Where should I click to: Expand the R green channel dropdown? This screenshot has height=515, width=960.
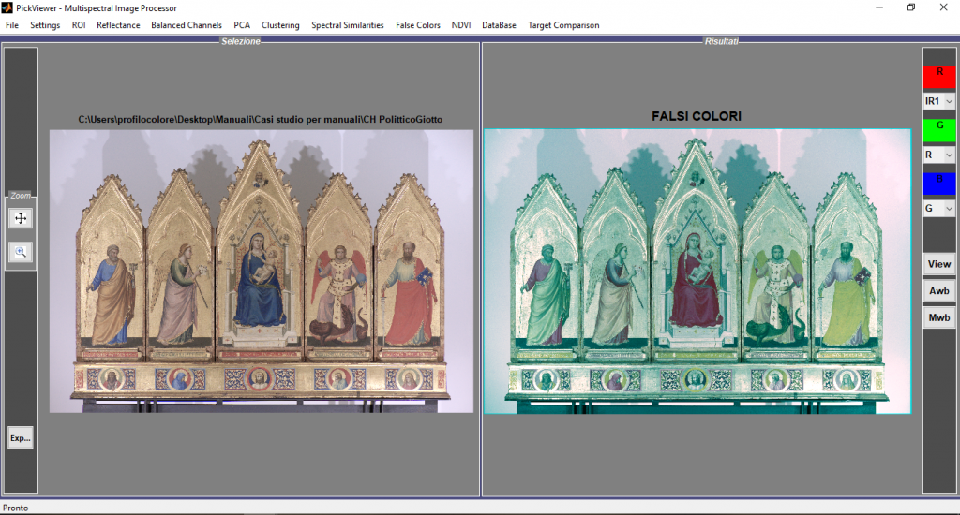[939, 155]
